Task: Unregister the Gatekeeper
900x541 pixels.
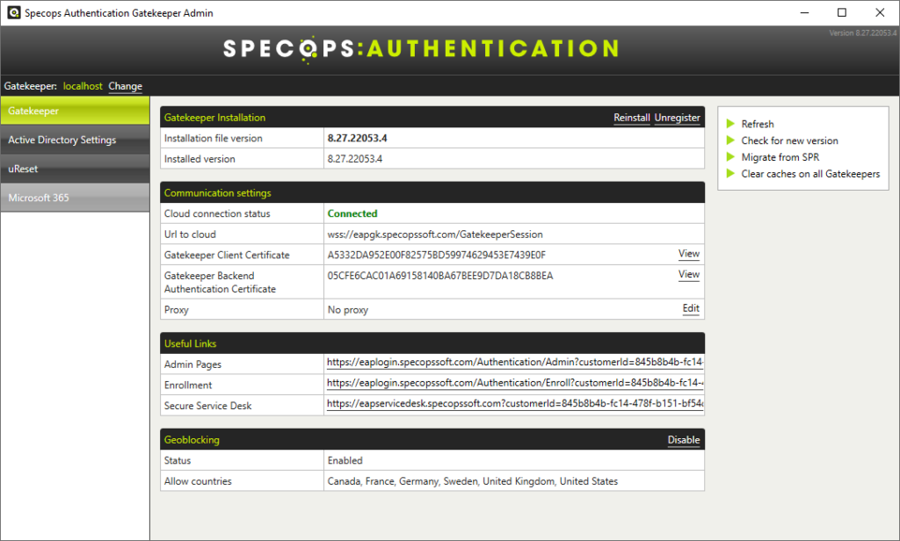Action: [x=678, y=118]
